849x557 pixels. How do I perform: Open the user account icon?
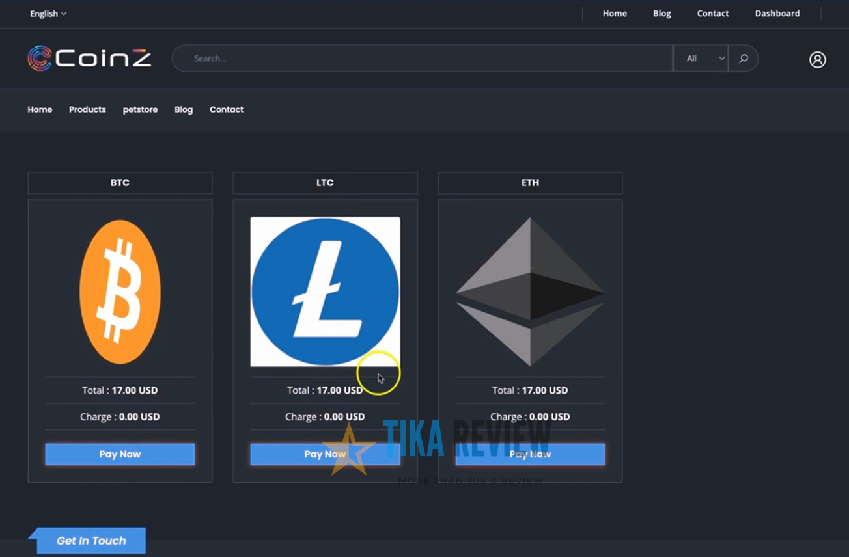pos(818,59)
